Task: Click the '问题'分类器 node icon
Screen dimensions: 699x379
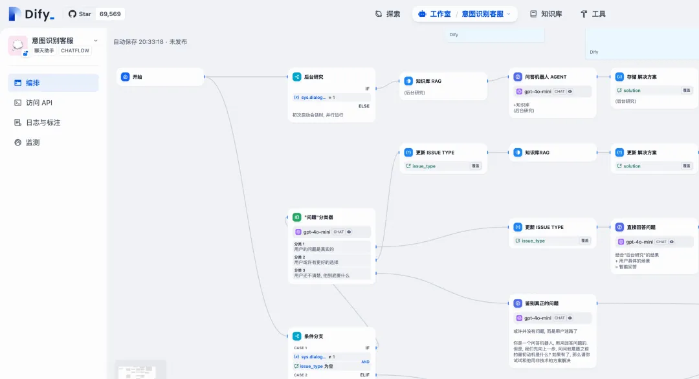Action: pyautogui.click(x=295, y=217)
